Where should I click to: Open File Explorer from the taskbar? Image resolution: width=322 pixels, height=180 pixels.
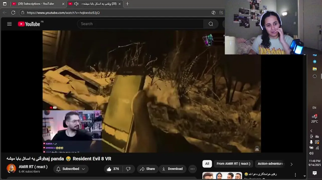pyautogui.click(x=314, y=69)
